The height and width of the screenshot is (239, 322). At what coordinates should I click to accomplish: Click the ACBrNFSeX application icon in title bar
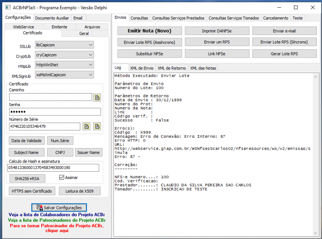[x=8, y=8]
